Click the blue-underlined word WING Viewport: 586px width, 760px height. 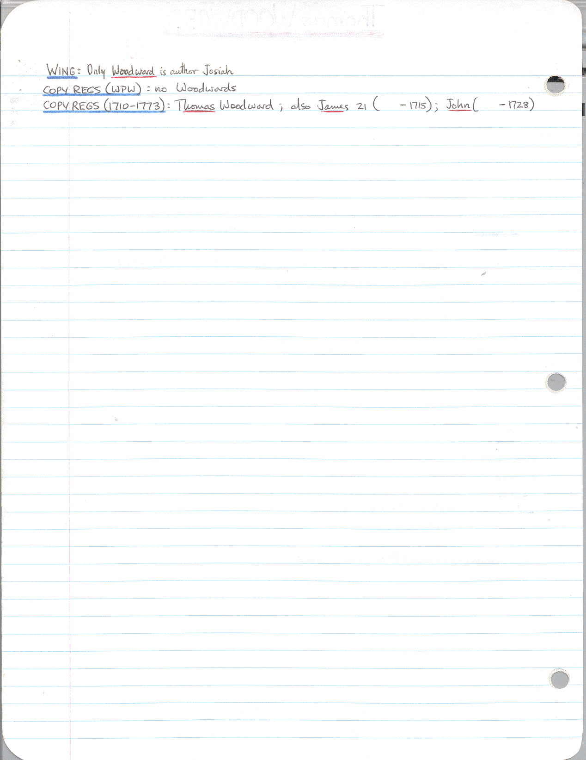coord(61,71)
